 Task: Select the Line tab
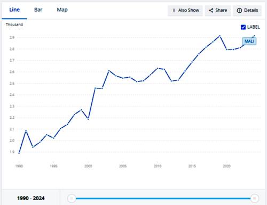pyautogui.click(x=14, y=10)
